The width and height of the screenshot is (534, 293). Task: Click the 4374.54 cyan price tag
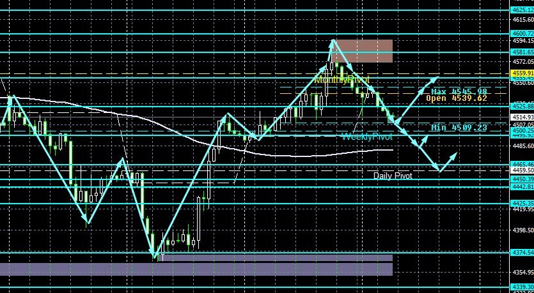(x=522, y=253)
